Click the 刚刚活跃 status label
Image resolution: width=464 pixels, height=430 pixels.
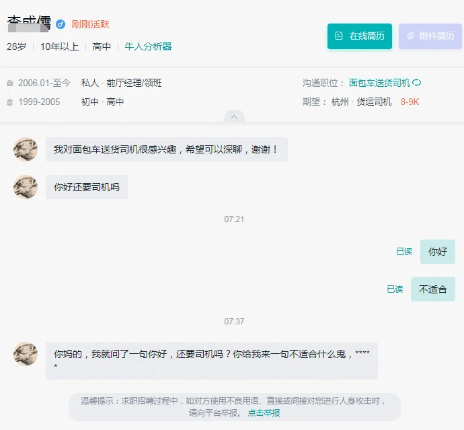tap(91, 24)
